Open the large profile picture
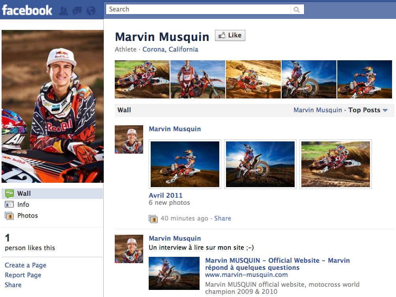Image resolution: width=396 pixels, height=297 pixels. (x=52, y=106)
